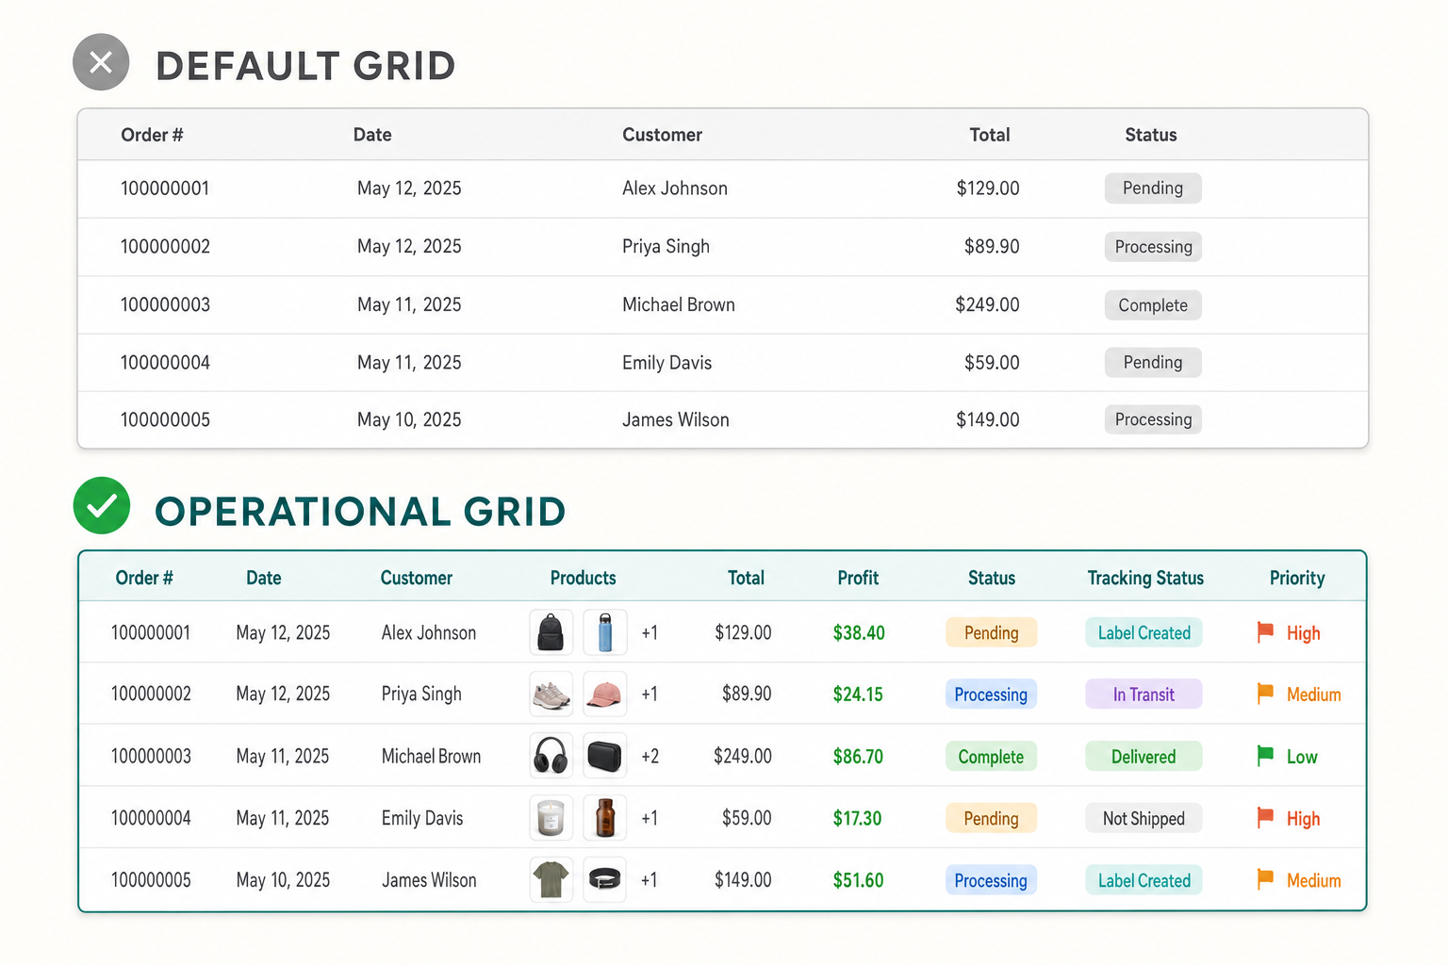Open the black pouch thumbnail in order 100000003
The image size is (1448, 965).
tap(605, 756)
